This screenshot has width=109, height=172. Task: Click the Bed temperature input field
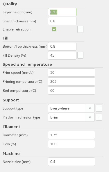(72, 90)
